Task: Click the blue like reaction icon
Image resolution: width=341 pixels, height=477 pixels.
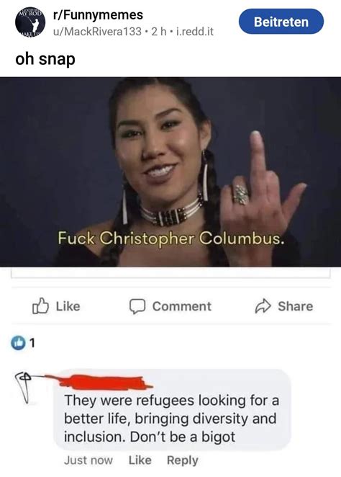Action: [18, 343]
